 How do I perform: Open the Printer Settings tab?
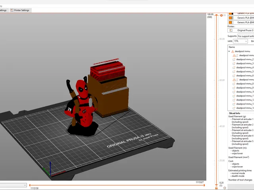(x=20, y=10)
